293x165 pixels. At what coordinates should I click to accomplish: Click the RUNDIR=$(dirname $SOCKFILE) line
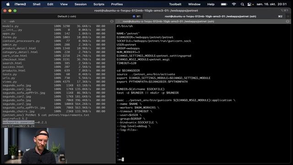(x=141, y=89)
